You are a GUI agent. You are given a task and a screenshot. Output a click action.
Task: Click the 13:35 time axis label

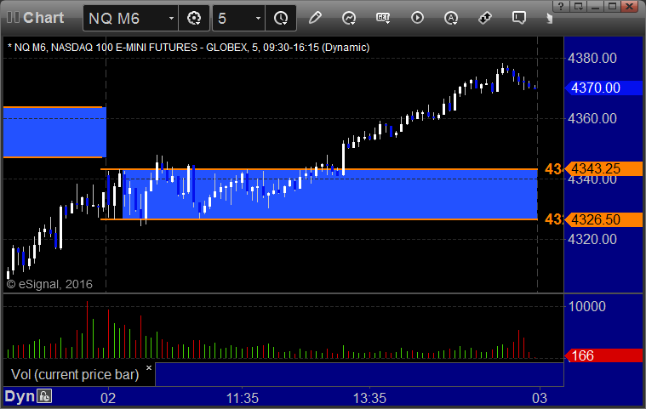pyautogui.click(x=369, y=398)
